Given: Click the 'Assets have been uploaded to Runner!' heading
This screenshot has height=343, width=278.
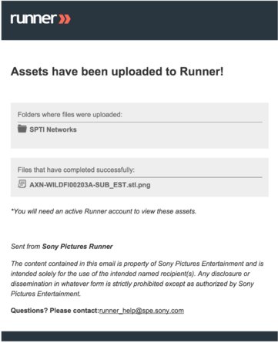Looking at the screenshot, I should click(117, 72).
